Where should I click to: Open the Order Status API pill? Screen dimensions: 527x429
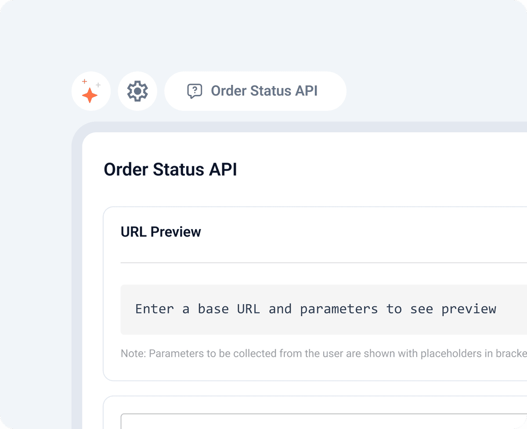[x=255, y=91]
